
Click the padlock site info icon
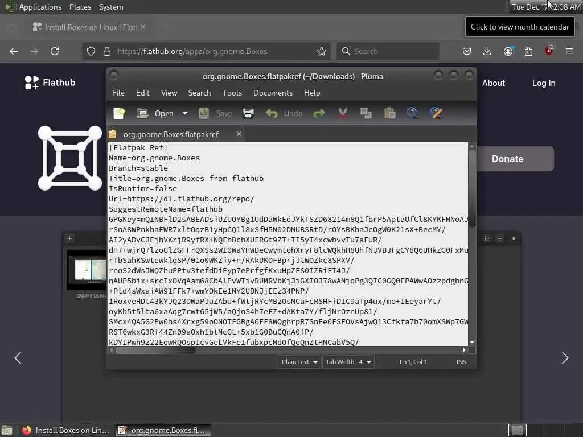point(106,51)
